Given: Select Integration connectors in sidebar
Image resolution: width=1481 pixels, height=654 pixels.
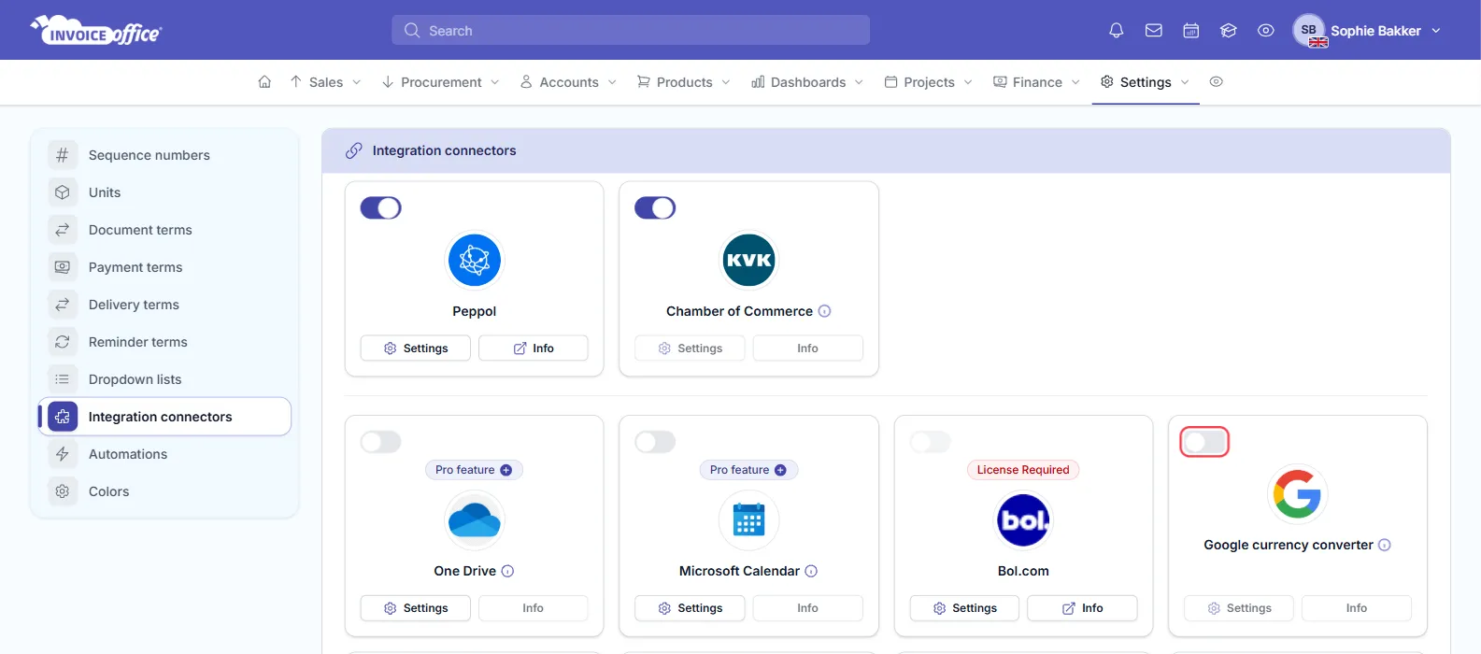Looking at the screenshot, I should click(164, 417).
